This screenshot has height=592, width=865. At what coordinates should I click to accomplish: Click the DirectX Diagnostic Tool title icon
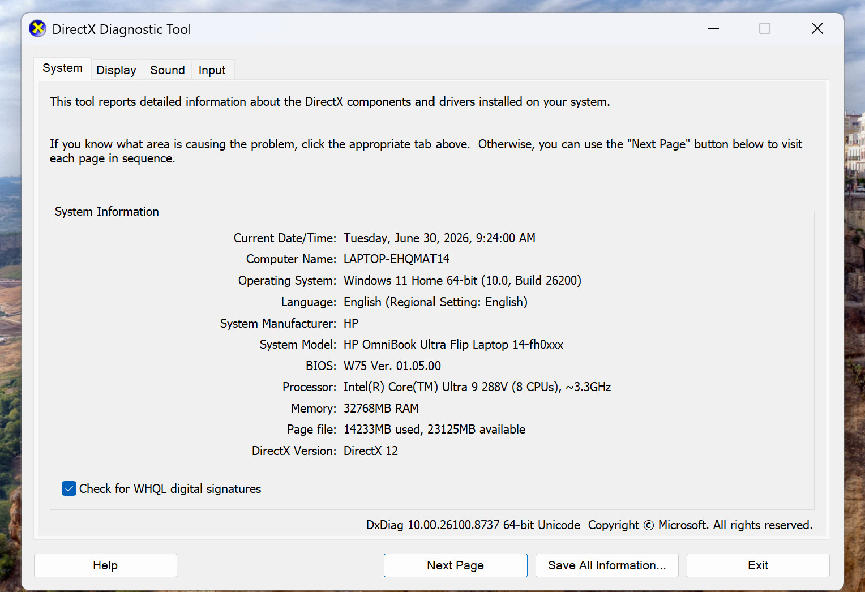click(37, 28)
